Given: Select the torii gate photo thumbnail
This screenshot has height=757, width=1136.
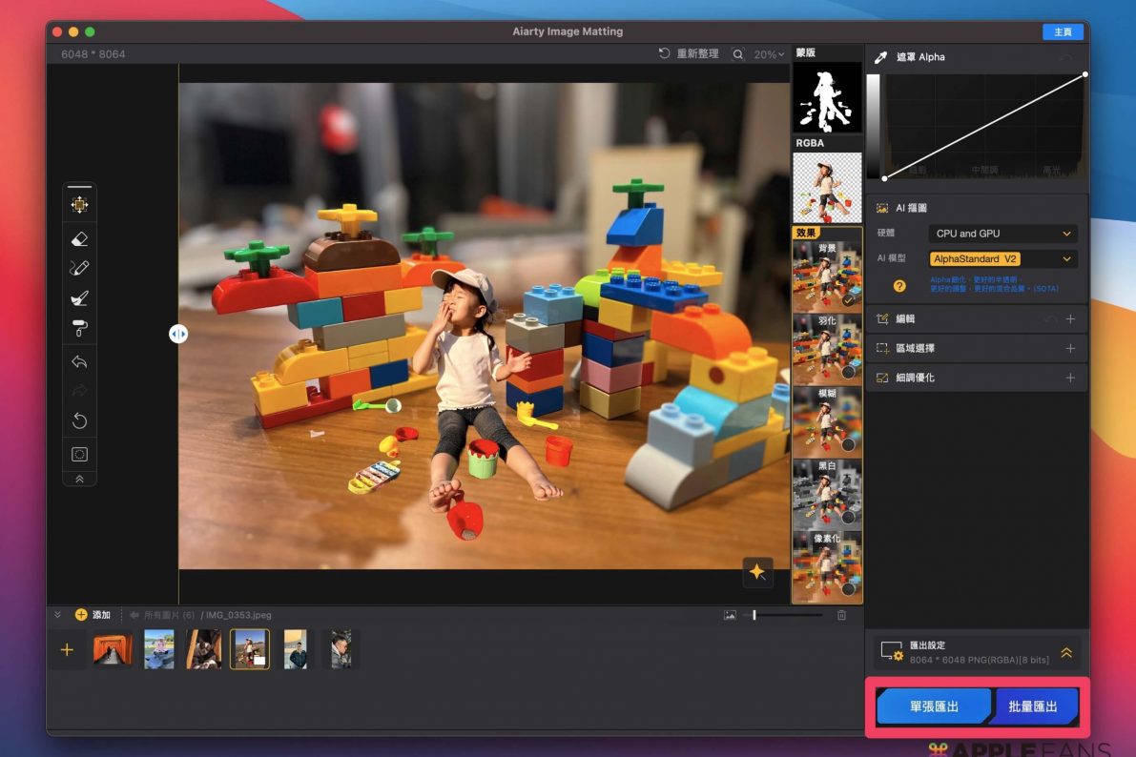Looking at the screenshot, I should click(x=113, y=649).
